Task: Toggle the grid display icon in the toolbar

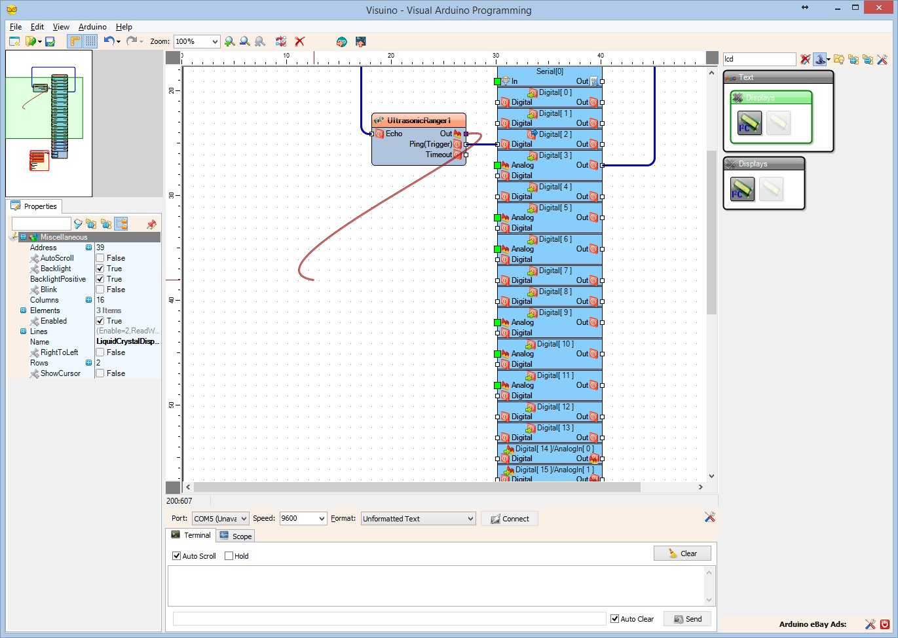Action: tap(89, 41)
